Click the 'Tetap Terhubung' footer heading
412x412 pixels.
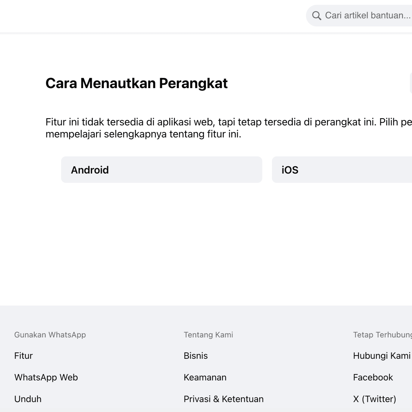[381, 335]
